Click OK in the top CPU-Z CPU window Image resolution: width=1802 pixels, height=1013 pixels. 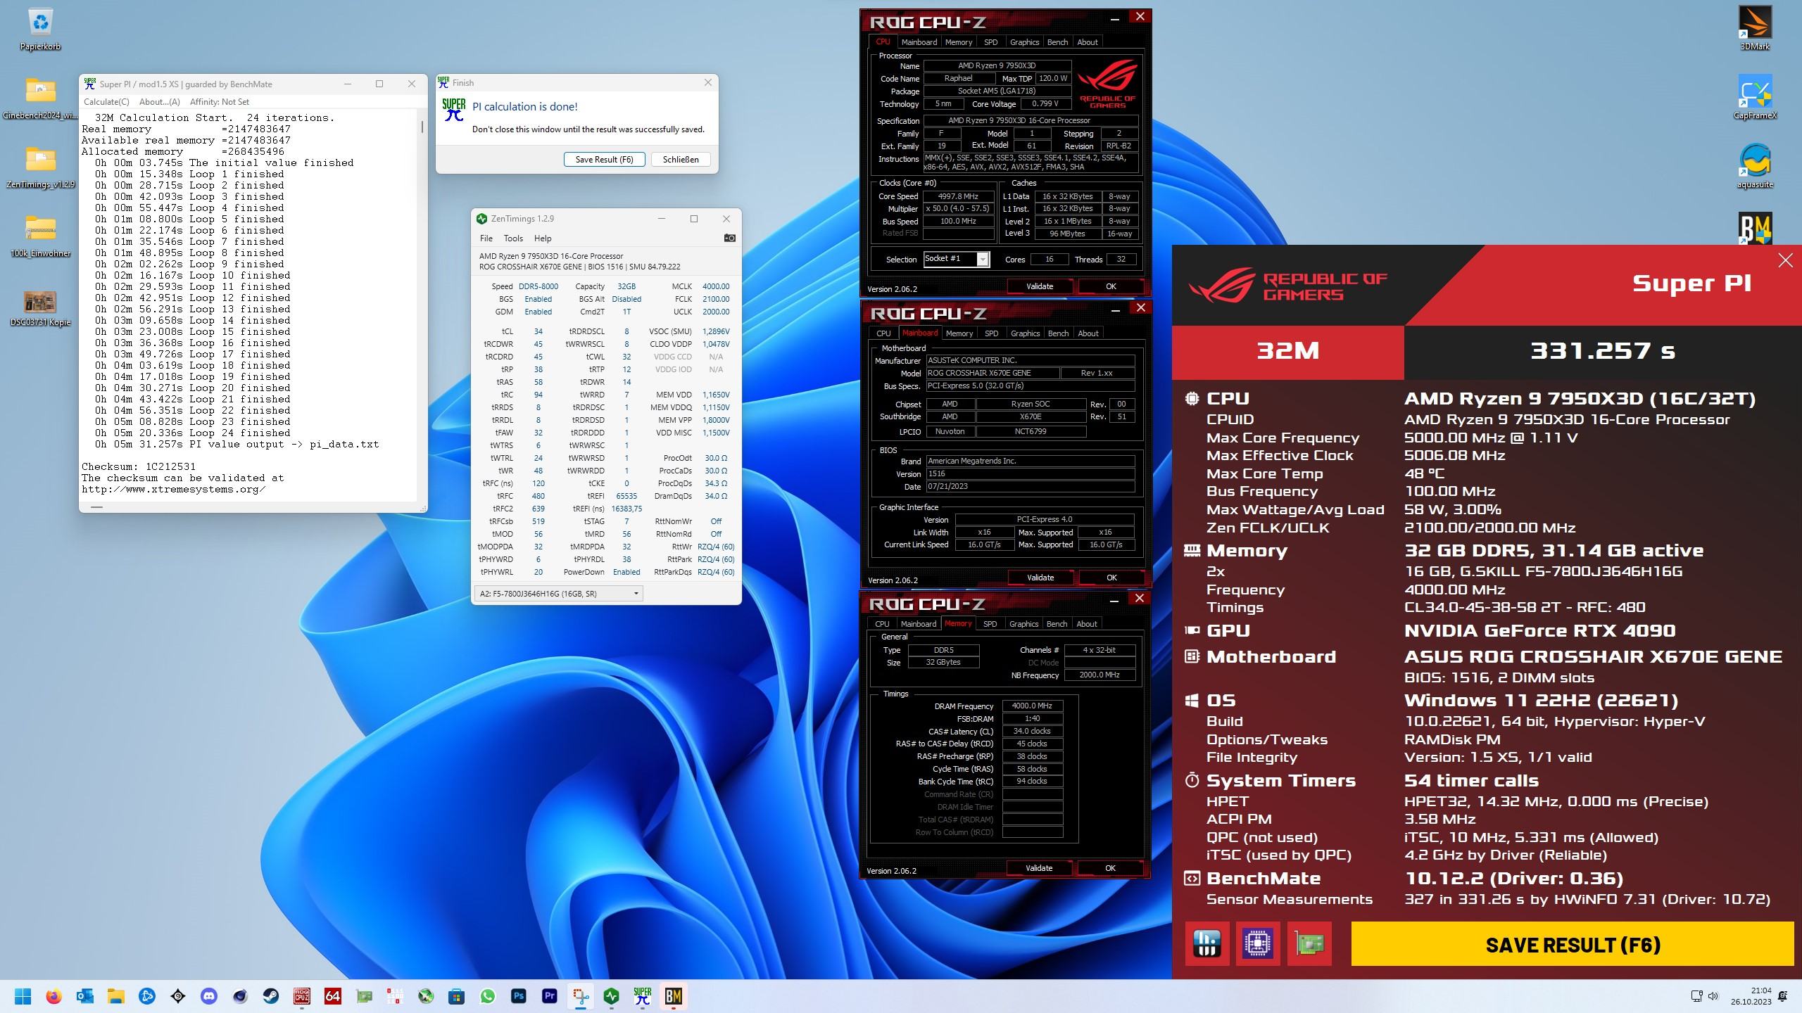point(1111,286)
